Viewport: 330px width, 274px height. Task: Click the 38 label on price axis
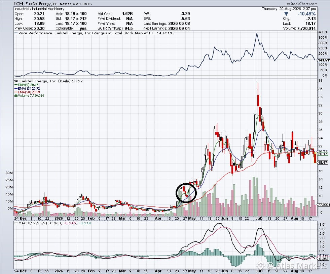(x=321, y=81)
